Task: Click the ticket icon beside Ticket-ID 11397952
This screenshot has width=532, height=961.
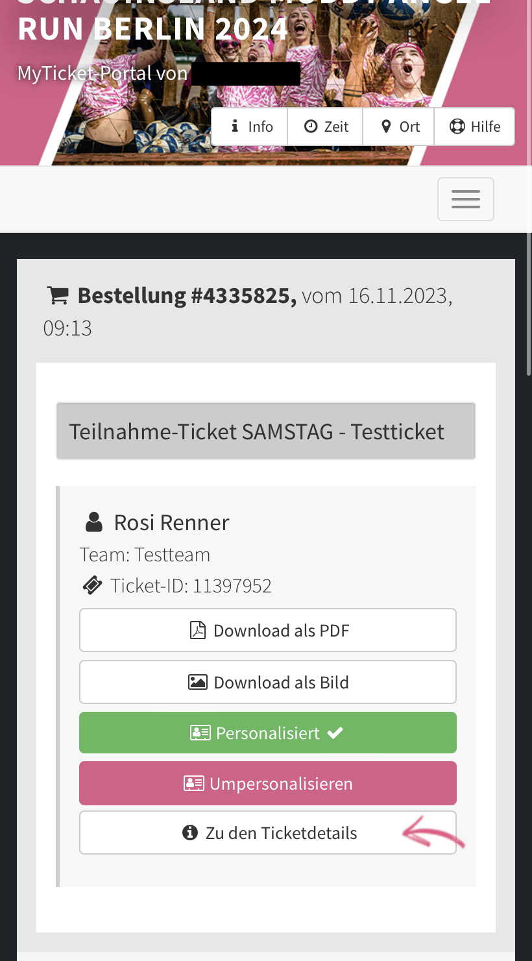Action: click(93, 584)
